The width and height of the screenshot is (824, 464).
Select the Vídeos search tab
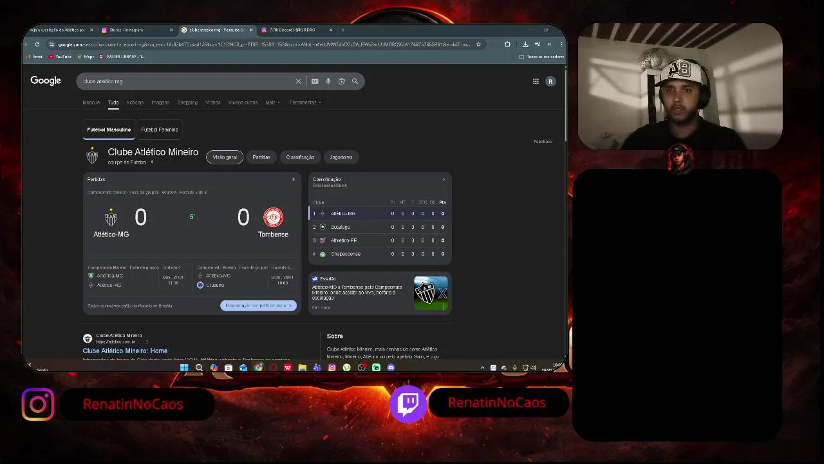[212, 102]
